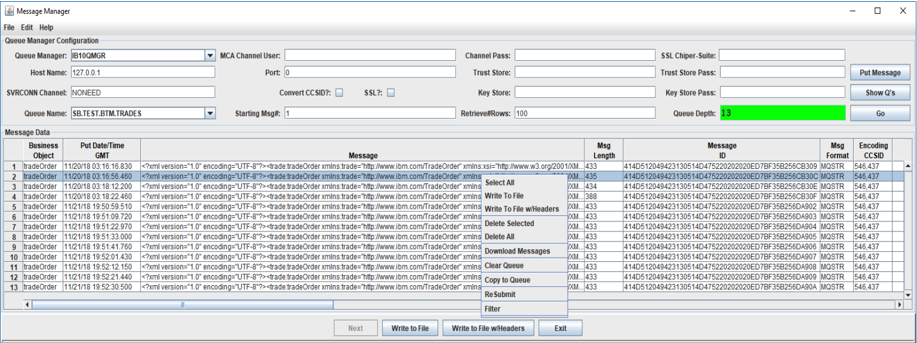Click bottom Write to File w/Headers button
The image size is (917, 343).
[488, 327]
